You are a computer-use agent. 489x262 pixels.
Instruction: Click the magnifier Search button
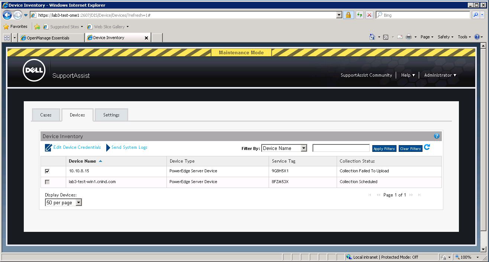pos(476,15)
